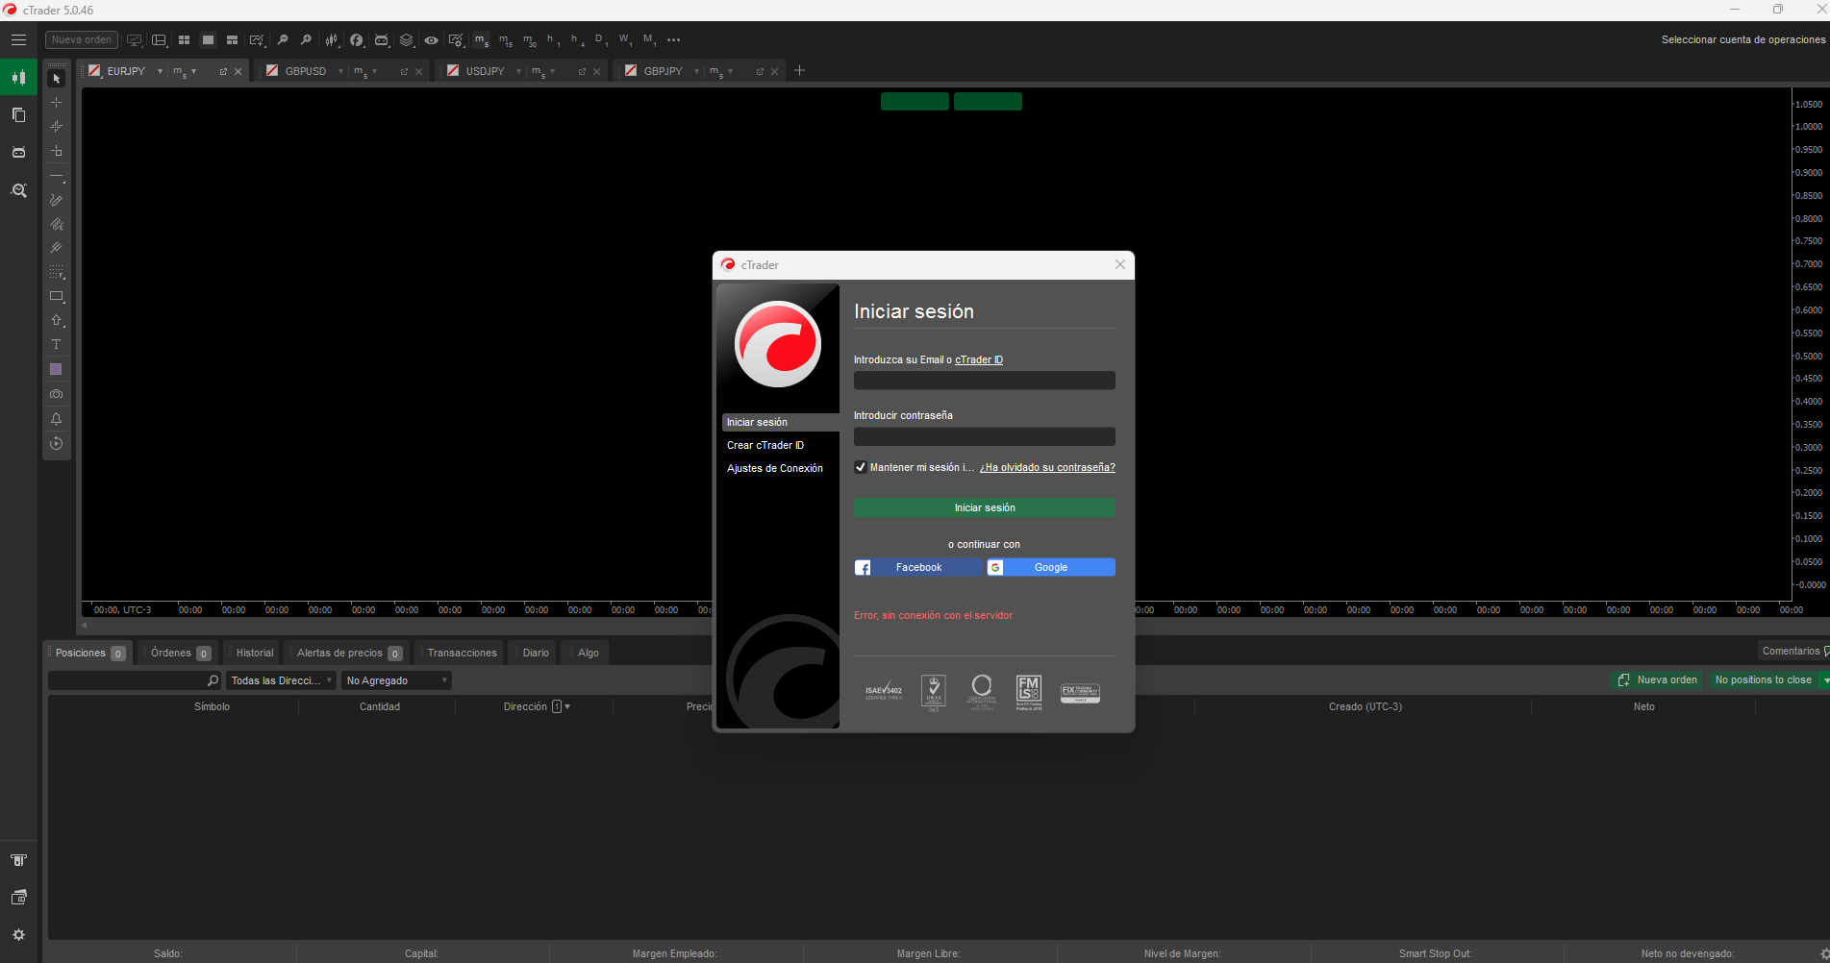Select the m5 timeframe in the toolbar
Image resolution: width=1830 pixels, height=963 pixels.
point(481,40)
